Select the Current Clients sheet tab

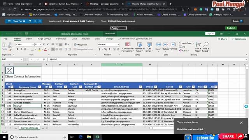pyautogui.click(x=30, y=128)
